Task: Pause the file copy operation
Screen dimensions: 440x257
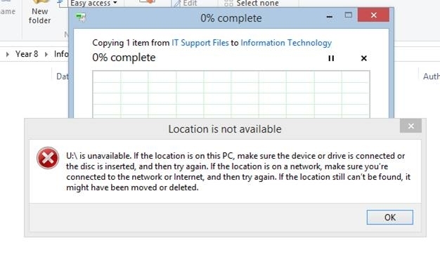Action: [331, 58]
